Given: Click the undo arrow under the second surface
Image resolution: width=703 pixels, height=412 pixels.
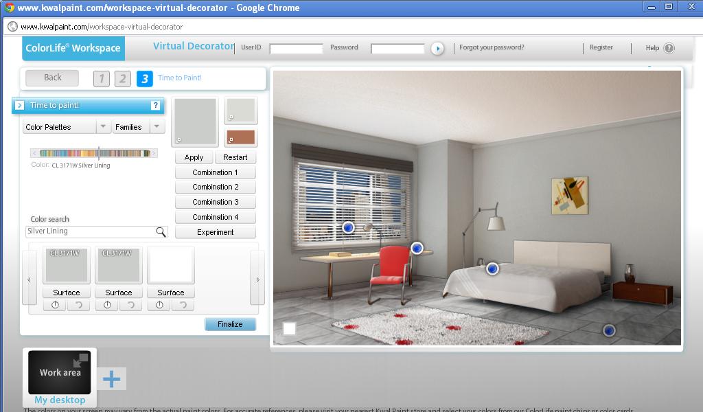Looking at the screenshot, I should click(x=131, y=305).
